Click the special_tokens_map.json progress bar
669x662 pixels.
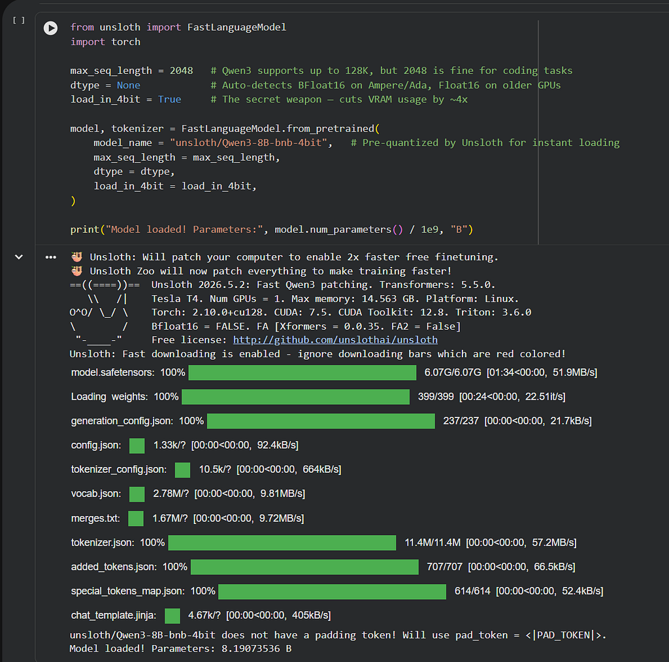[x=332, y=591]
